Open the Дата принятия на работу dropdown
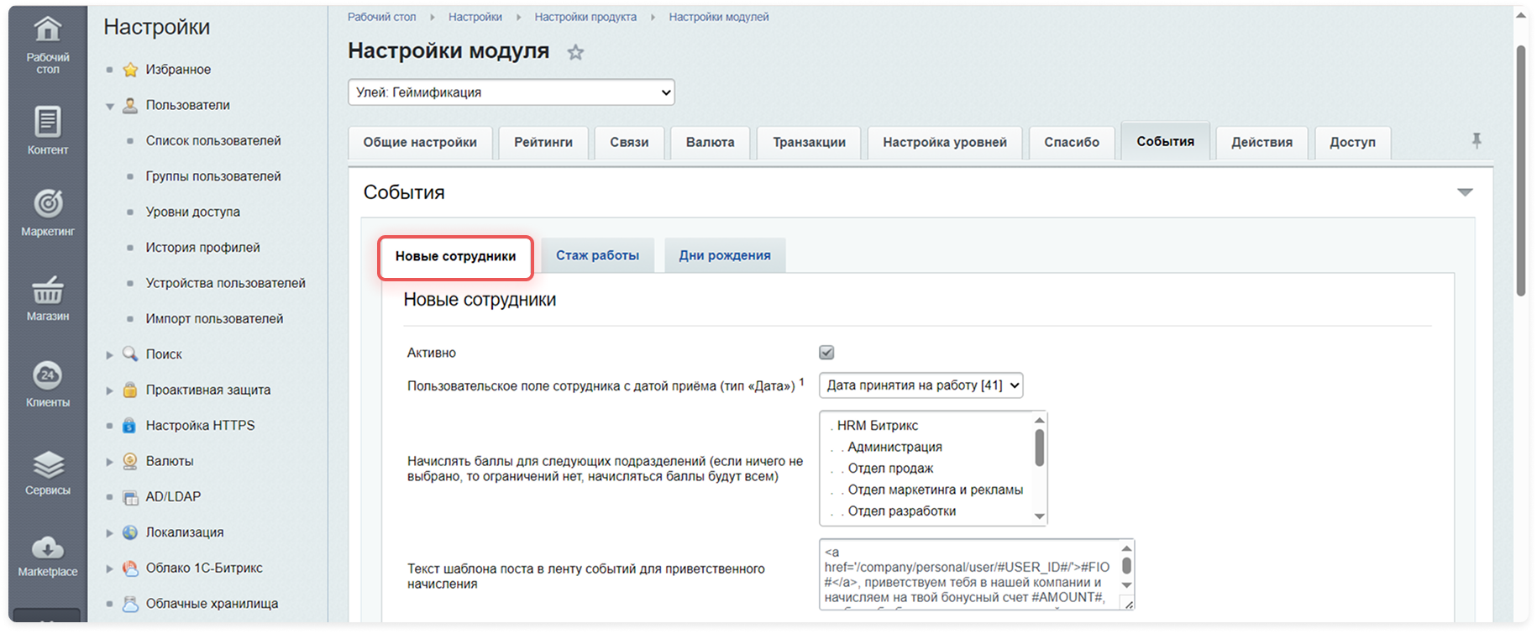Viewport: 1537px width, 634px height. (x=921, y=385)
